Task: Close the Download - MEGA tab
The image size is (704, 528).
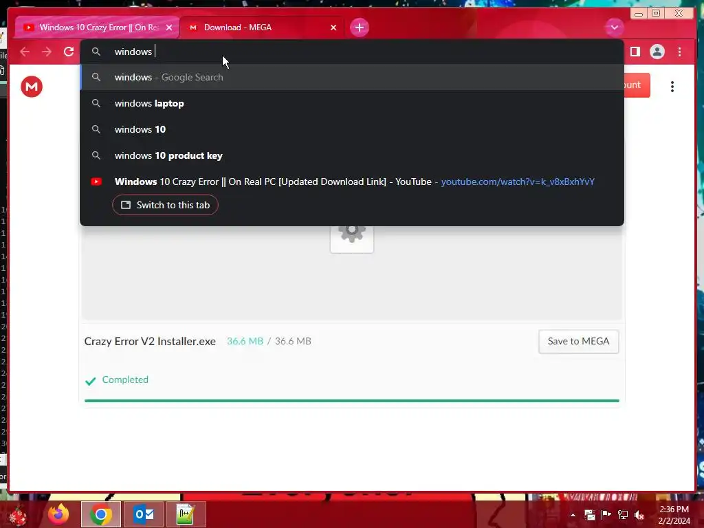Action: (333, 27)
